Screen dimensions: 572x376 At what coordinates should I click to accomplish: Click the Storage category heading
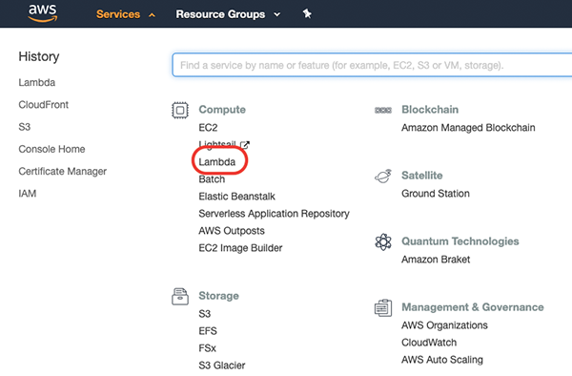(218, 296)
